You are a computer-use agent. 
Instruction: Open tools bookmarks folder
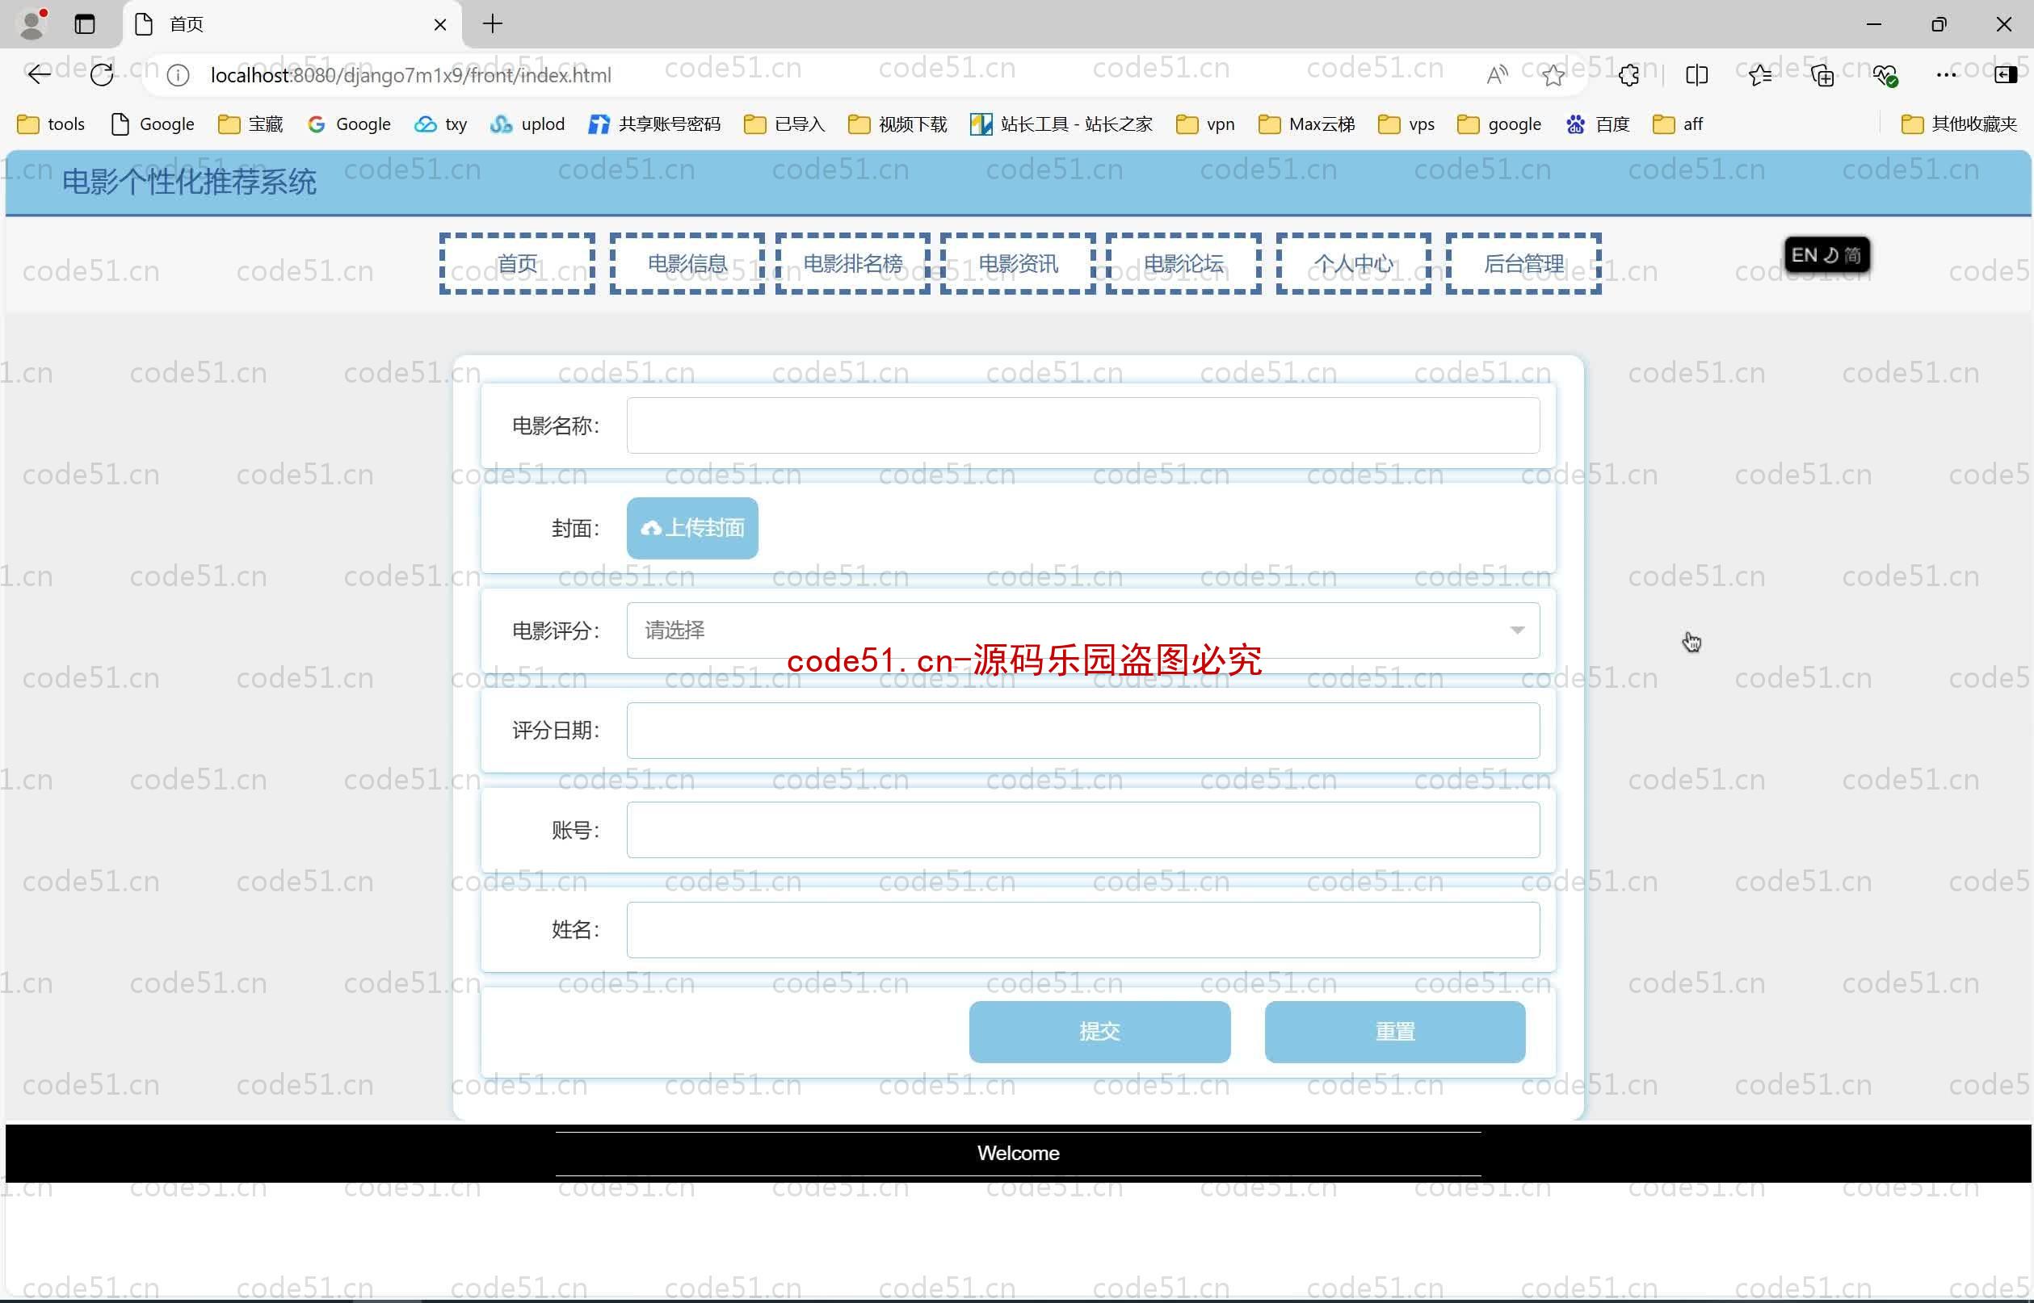point(52,124)
